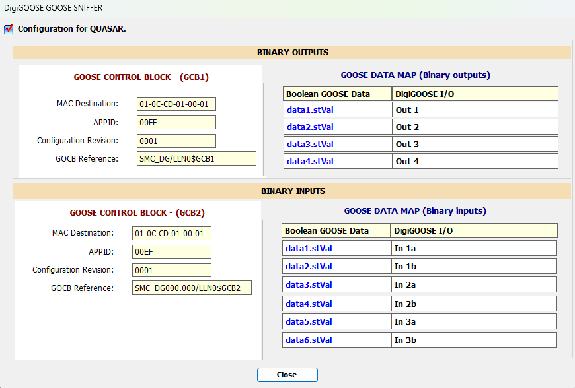The height and width of the screenshot is (388, 575).
Task: Click GCB1 Configuration Revision field
Action: tap(176, 141)
